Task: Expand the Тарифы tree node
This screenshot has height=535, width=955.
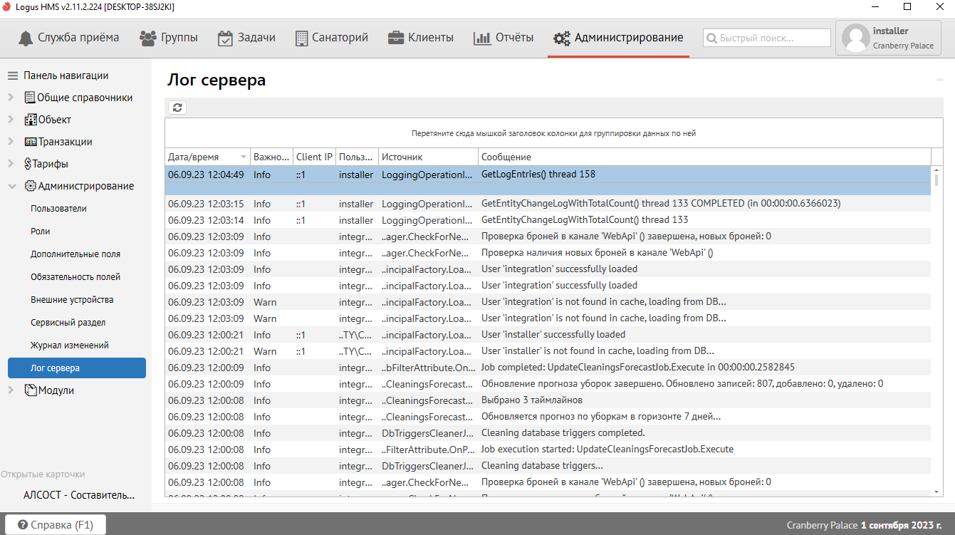Action: pos(11,164)
